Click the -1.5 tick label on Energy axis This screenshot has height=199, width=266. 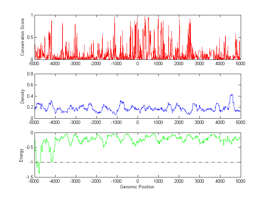click(x=29, y=177)
